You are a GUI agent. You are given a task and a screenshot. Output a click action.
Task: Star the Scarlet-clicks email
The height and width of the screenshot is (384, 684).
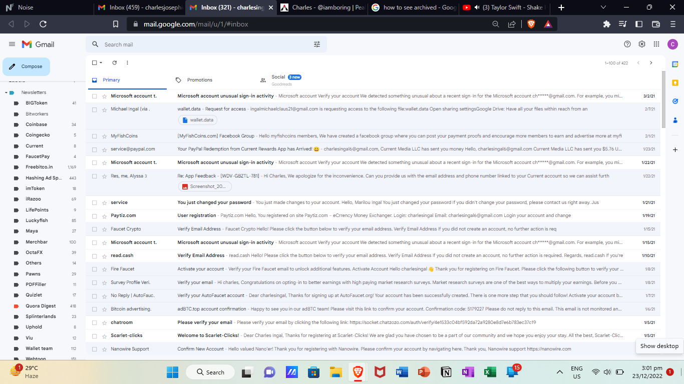tap(105, 335)
